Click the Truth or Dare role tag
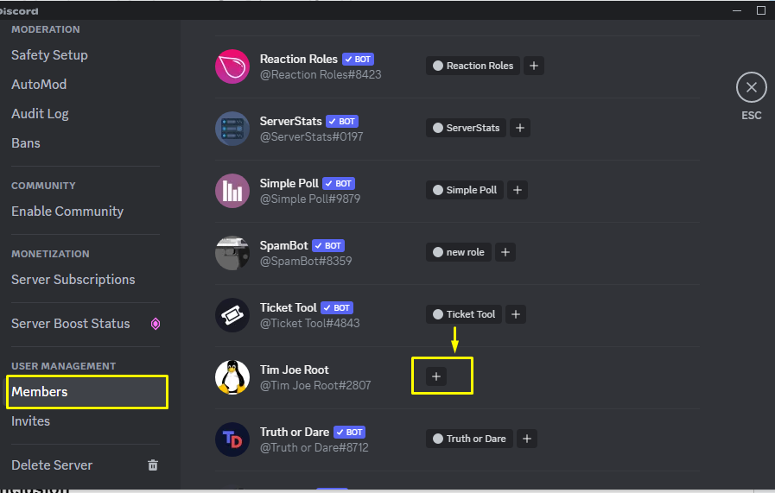This screenshot has height=493, width=775. [x=469, y=439]
